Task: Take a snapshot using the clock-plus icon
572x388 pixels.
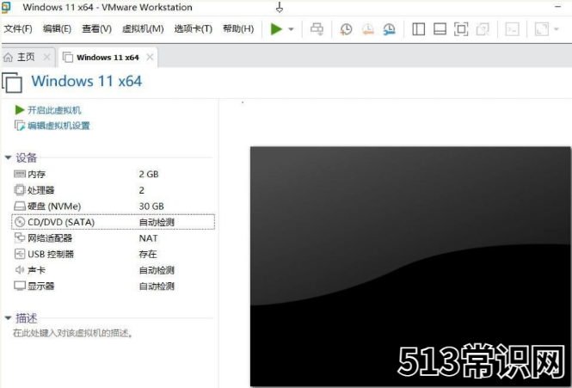Action: [346, 29]
